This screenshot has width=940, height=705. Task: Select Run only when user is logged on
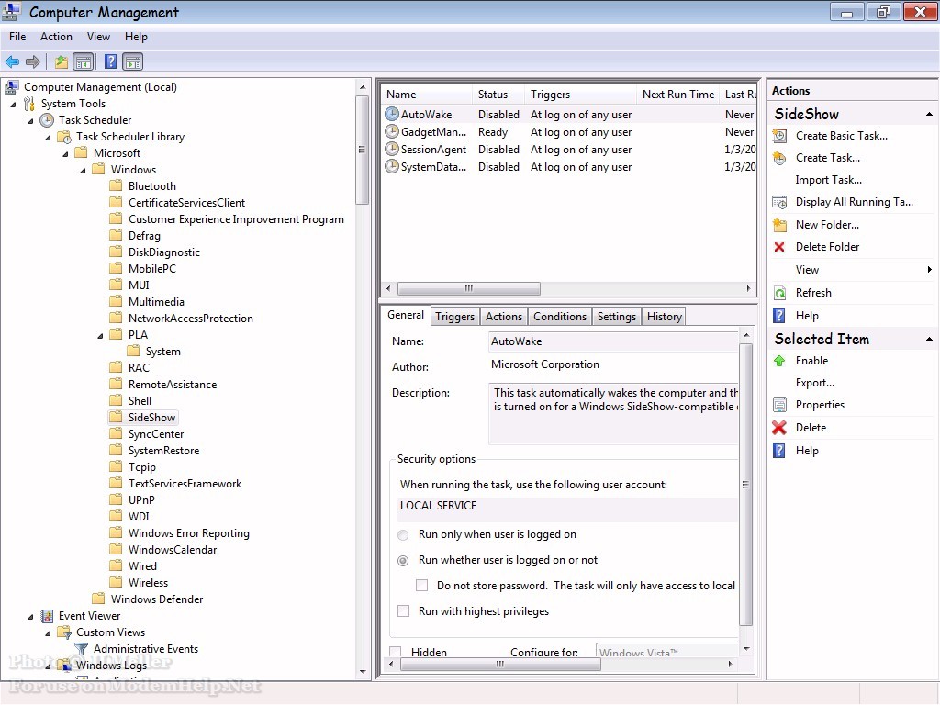point(404,535)
